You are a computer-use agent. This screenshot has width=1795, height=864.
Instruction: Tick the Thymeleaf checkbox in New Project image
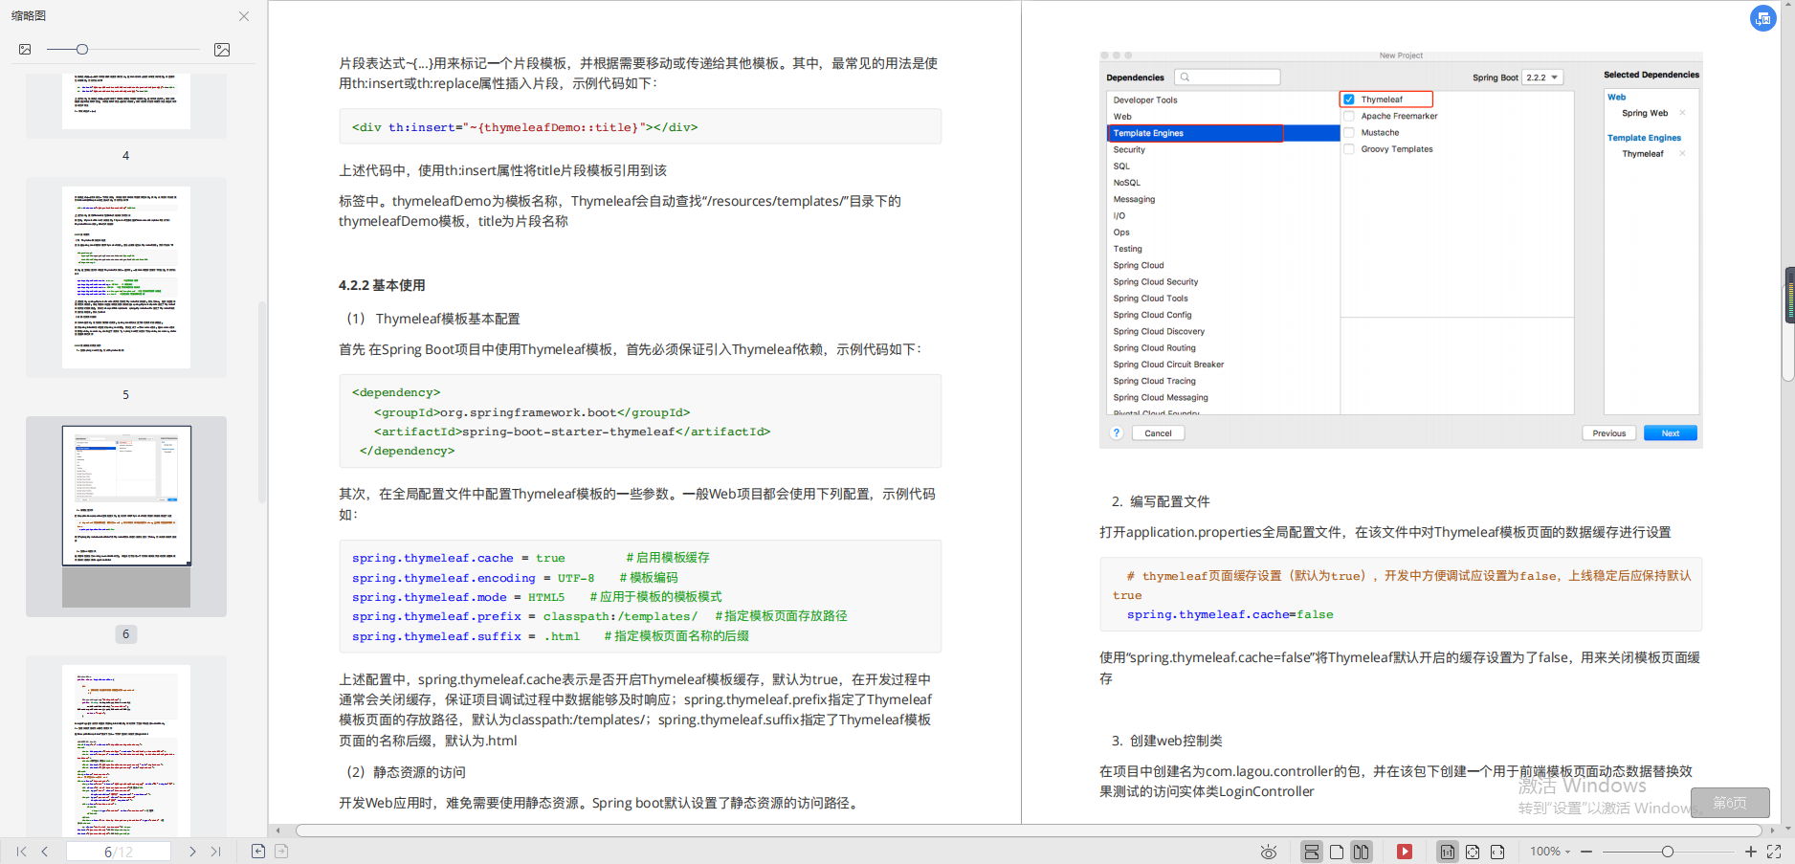pos(1349,100)
